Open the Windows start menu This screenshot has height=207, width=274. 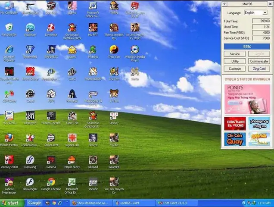click(12, 203)
